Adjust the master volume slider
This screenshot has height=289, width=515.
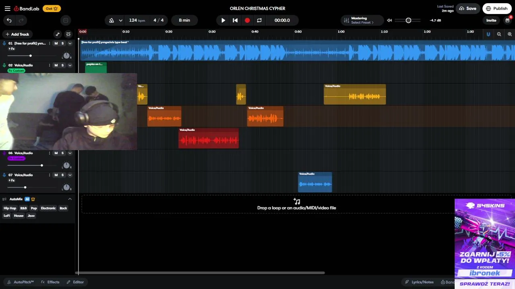point(408,20)
